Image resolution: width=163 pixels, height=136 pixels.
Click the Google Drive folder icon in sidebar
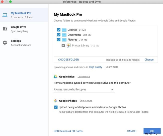[5, 29]
